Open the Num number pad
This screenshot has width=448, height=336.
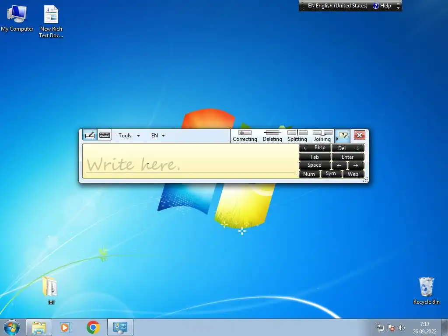[309, 174]
